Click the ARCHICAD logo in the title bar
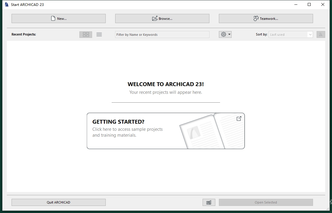This screenshot has width=332, height=213. tap(7, 4)
